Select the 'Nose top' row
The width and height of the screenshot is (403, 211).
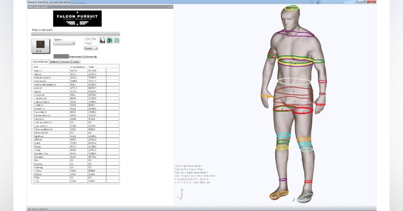click(76, 167)
